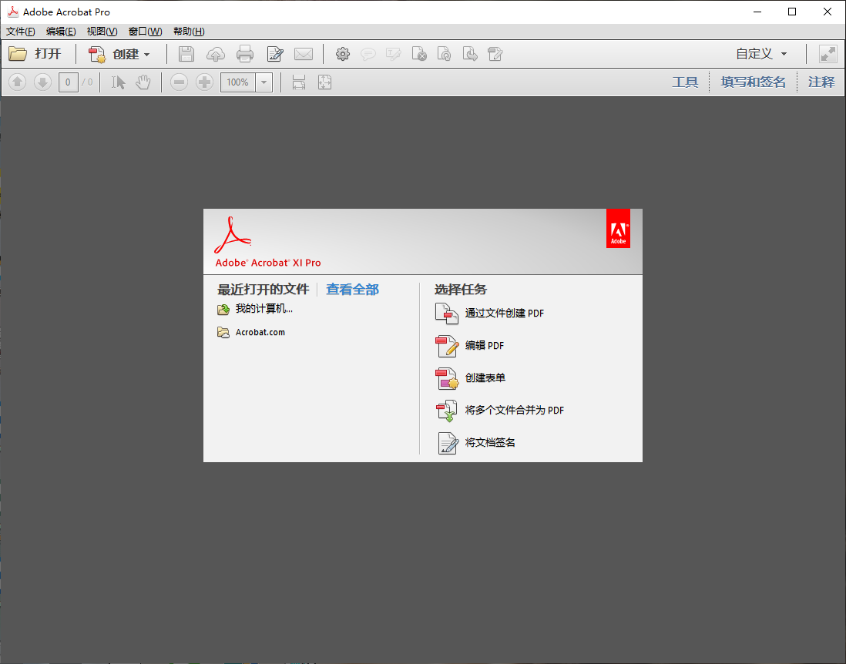Open the 工具 pane
Screen dimensions: 846x664
coord(685,82)
